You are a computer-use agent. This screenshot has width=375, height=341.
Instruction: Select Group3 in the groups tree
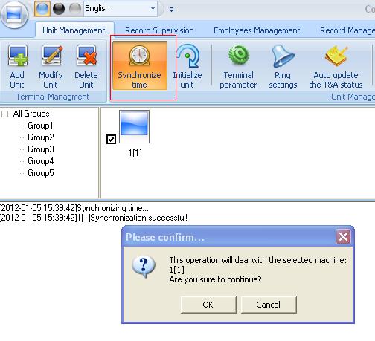click(x=41, y=149)
